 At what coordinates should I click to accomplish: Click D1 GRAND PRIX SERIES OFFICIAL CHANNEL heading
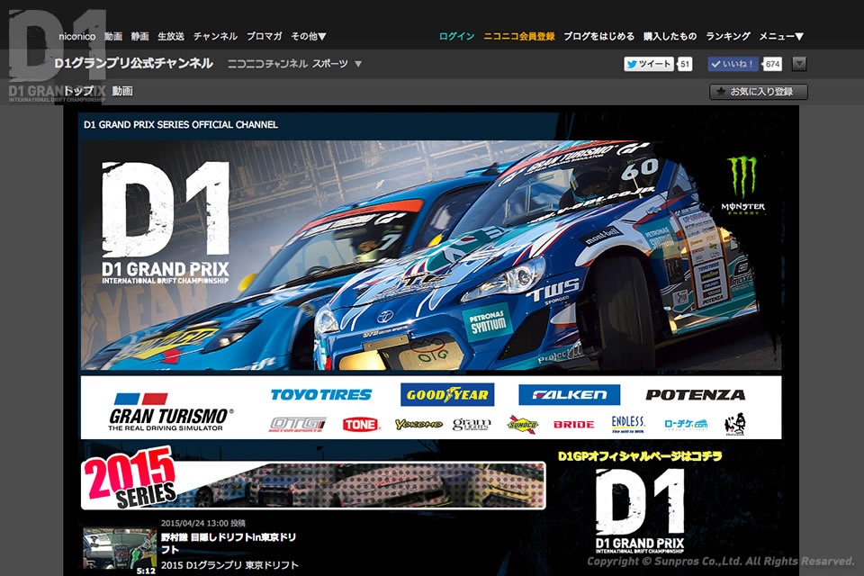(x=181, y=124)
